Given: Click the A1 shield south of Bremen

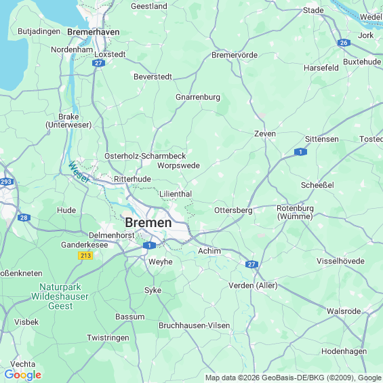Looking at the screenshot, I should tap(149, 245).
